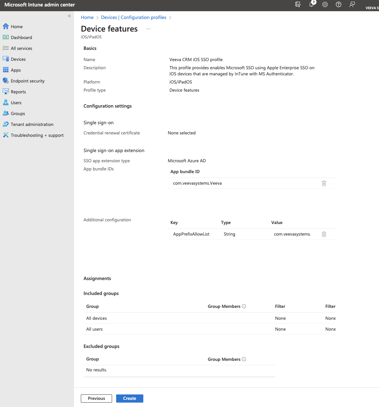The height and width of the screenshot is (407, 379).
Task: Open Endpoint security in the sidebar
Action: coord(28,81)
